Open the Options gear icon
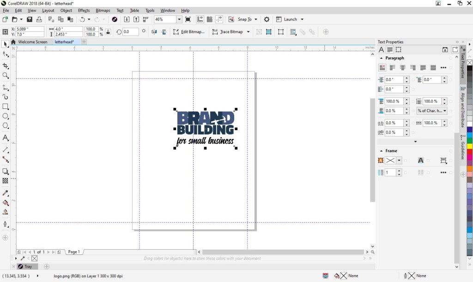Screen dimensions: 473x282 267,19
